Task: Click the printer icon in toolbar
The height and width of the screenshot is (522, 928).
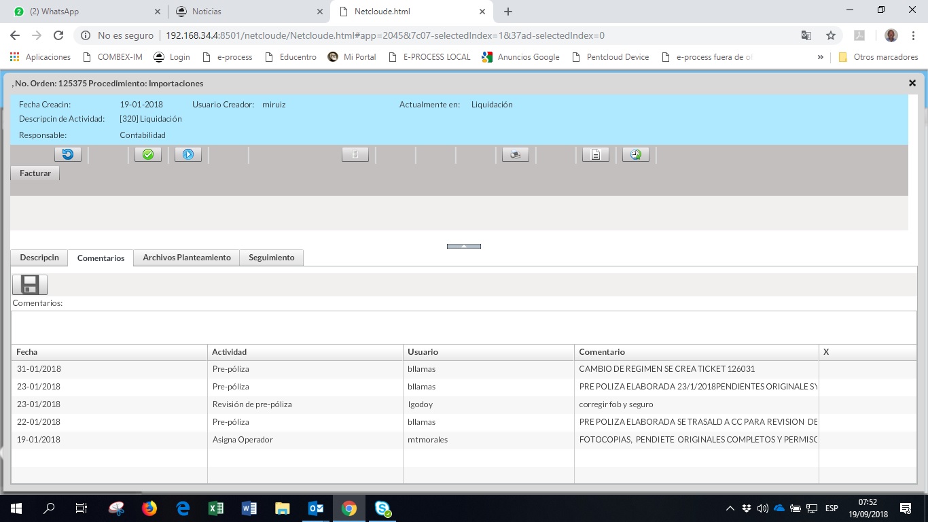Action: (516, 154)
